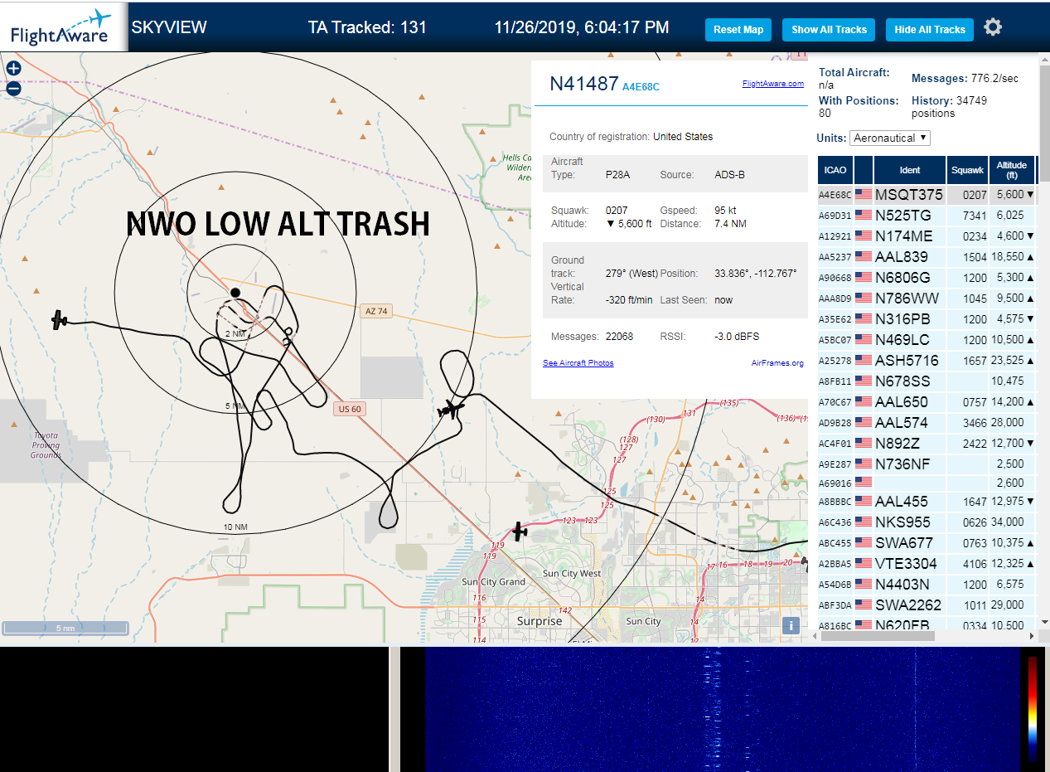Screen dimensions: 1050x772
Task: Select the N525TG aircraft row
Action: (927, 216)
